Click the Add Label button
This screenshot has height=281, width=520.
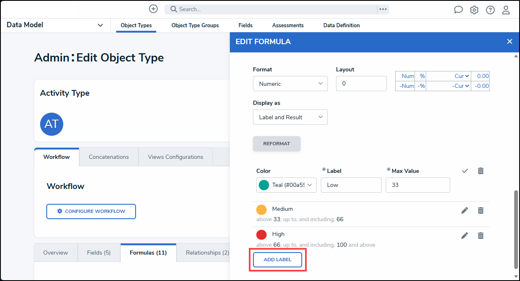277,260
